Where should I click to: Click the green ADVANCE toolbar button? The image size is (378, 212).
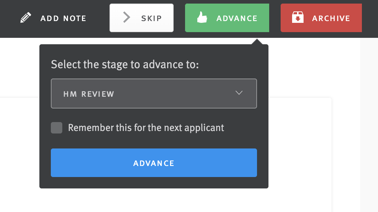tap(227, 17)
